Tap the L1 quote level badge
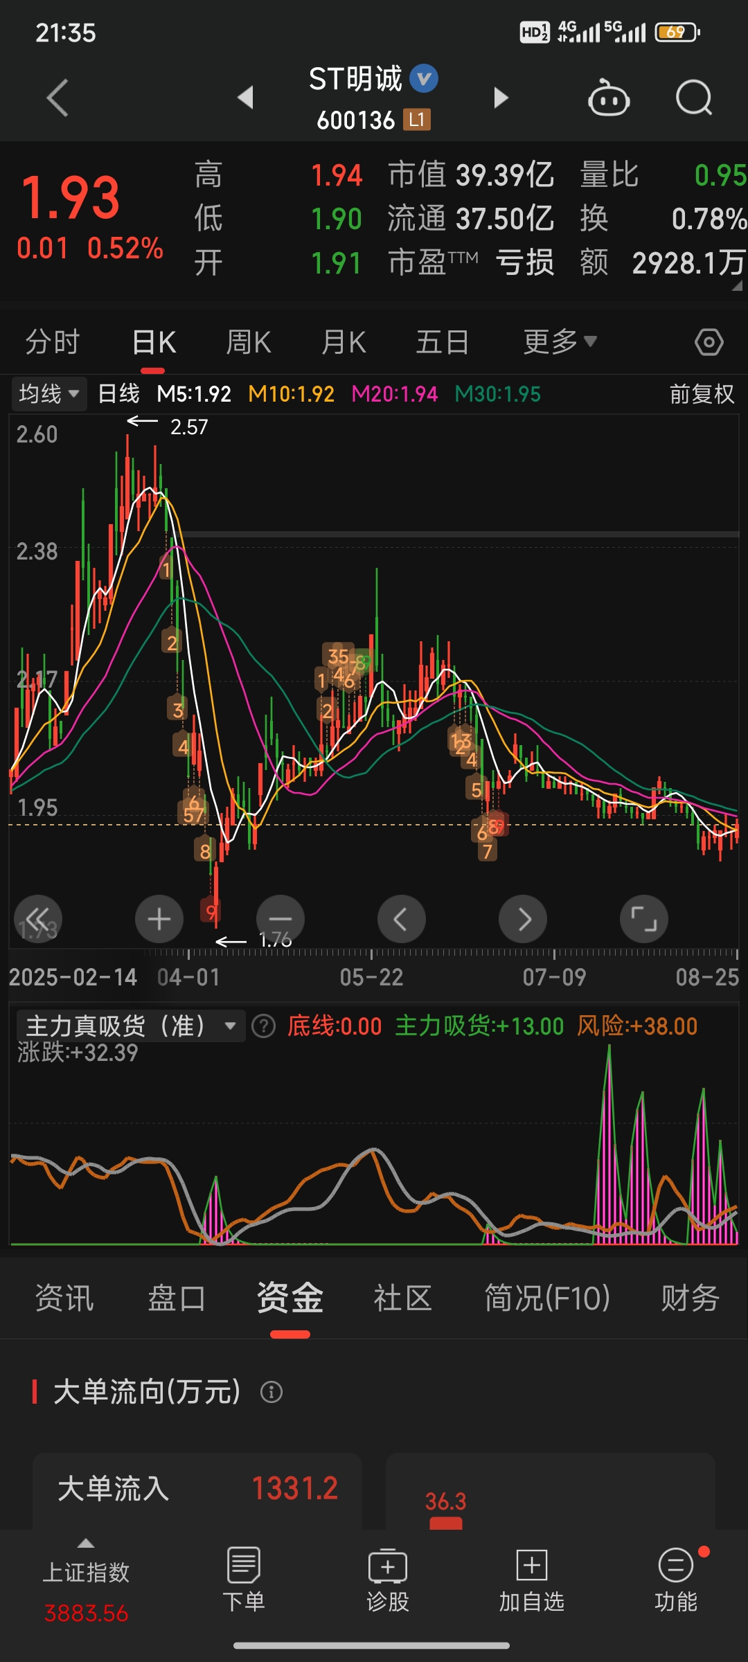Image resolution: width=748 pixels, height=1662 pixels. pyautogui.click(x=417, y=120)
